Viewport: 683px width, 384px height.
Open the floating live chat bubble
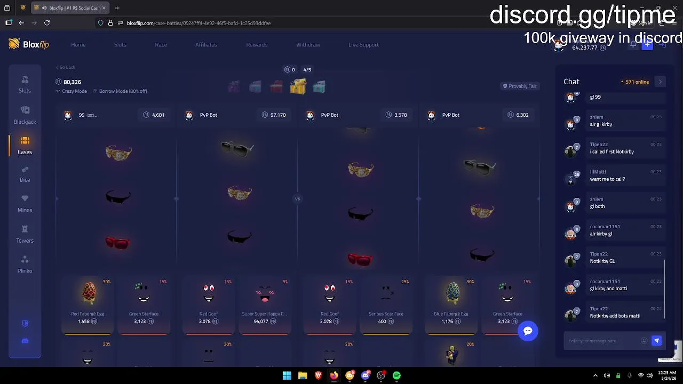click(x=528, y=331)
